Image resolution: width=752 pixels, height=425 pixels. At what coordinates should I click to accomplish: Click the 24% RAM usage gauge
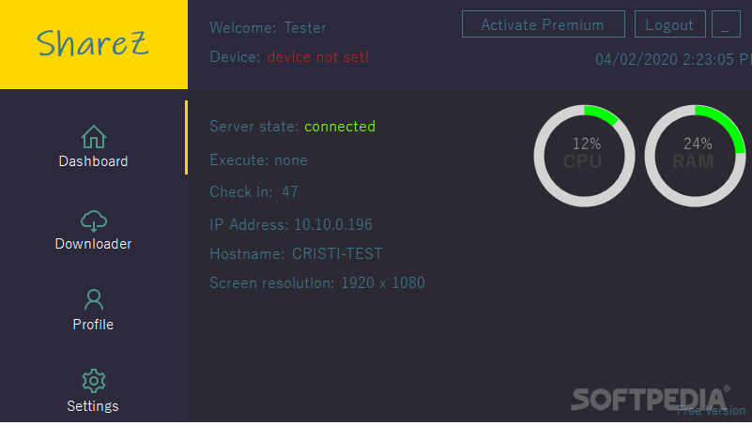point(695,156)
